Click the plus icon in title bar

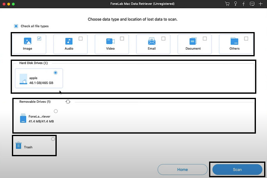point(260,4)
